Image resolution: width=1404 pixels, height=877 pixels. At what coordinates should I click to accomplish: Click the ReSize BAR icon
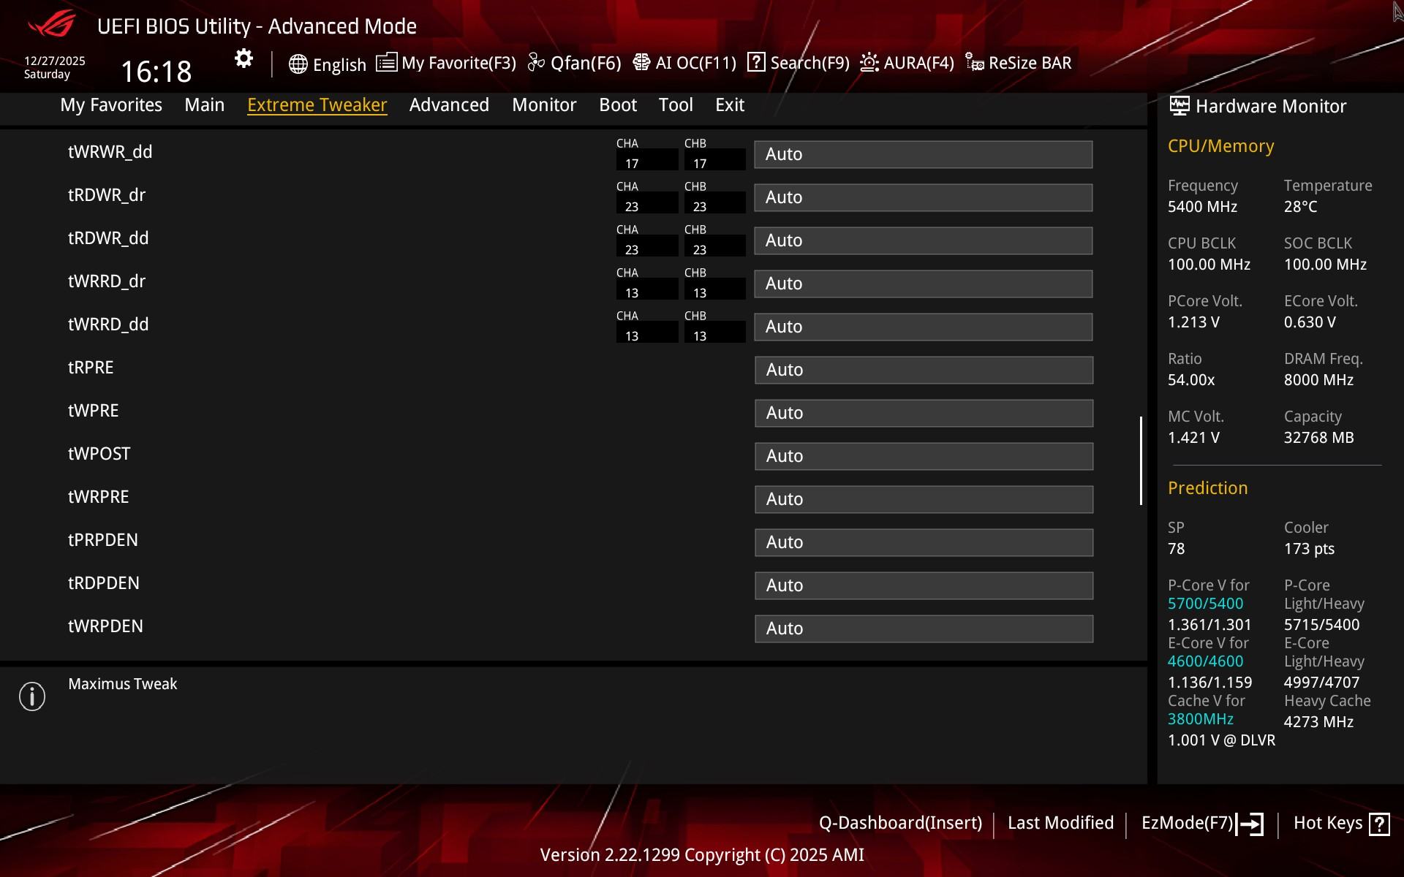[x=974, y=63]
